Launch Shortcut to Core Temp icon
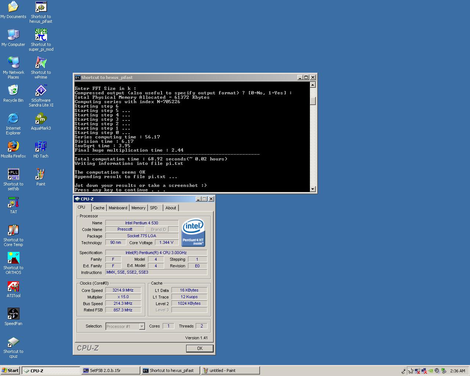470x376 pixels. 13,235
